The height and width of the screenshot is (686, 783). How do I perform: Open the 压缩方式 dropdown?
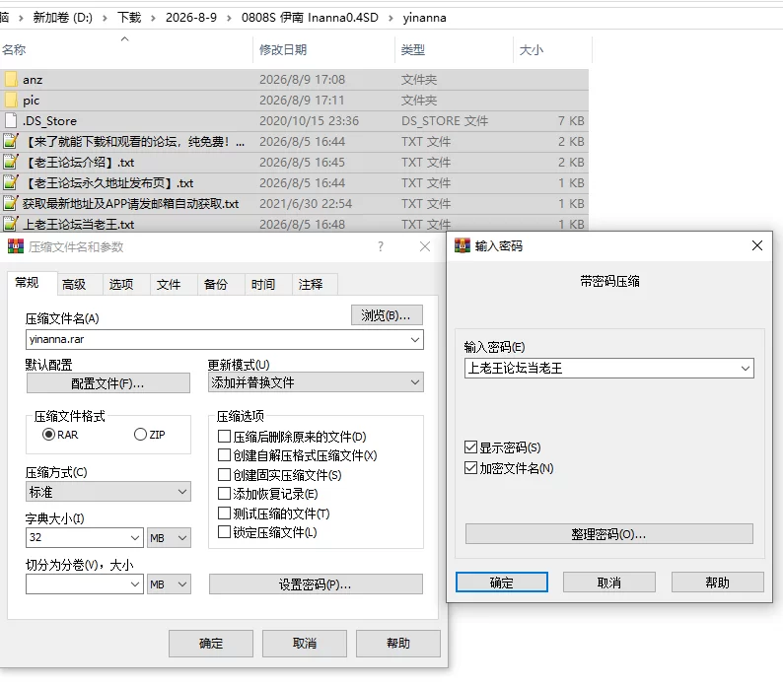(108, 492)
